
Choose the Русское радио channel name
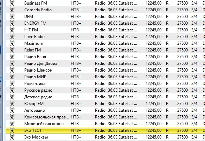38,90
